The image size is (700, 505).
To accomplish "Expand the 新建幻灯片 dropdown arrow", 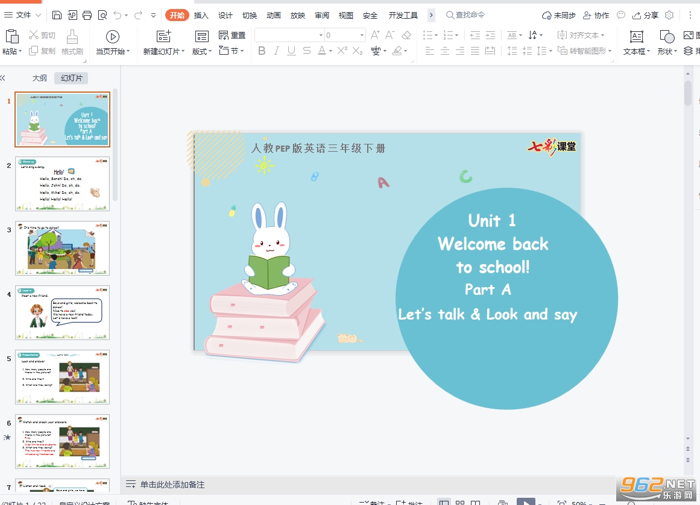I will point(183,51).
